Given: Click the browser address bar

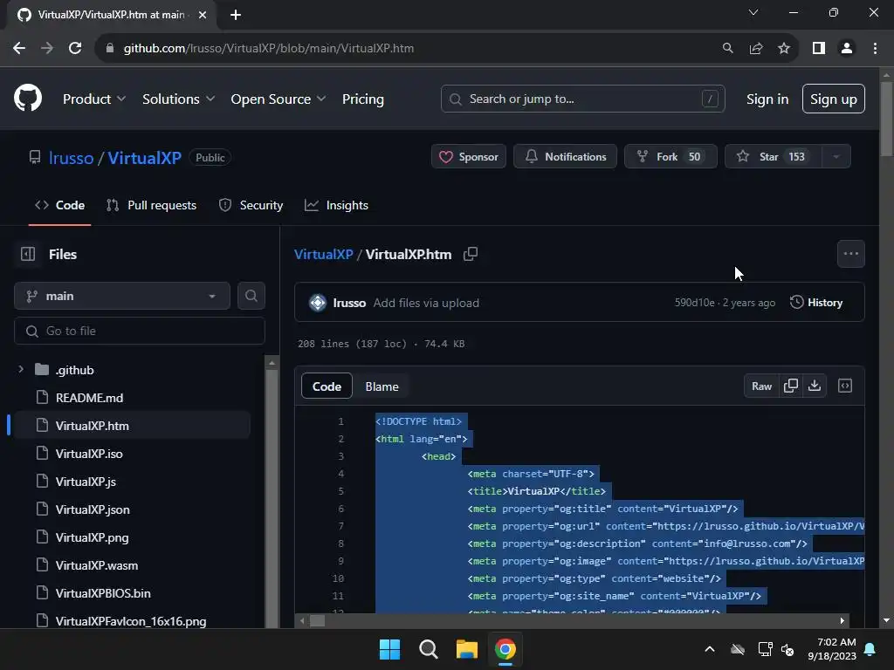Looking at the screenshot, I should click(x=410, y=49).
